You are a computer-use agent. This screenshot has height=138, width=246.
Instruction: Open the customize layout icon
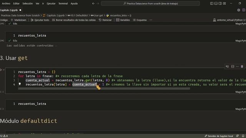[224, 3]
